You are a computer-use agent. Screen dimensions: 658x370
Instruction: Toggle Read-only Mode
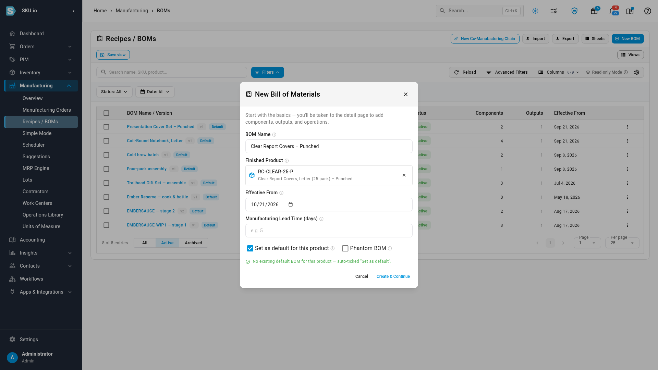[607, 72]
